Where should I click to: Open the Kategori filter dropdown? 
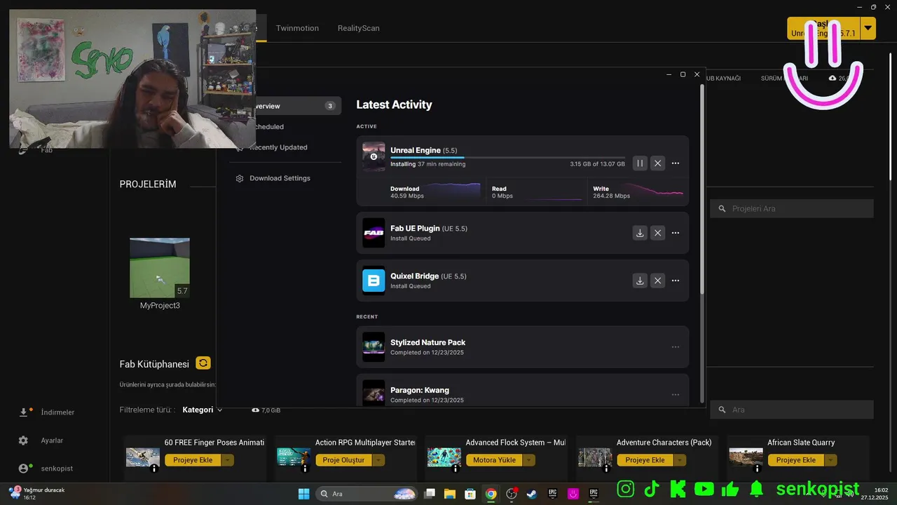(203, 410)
